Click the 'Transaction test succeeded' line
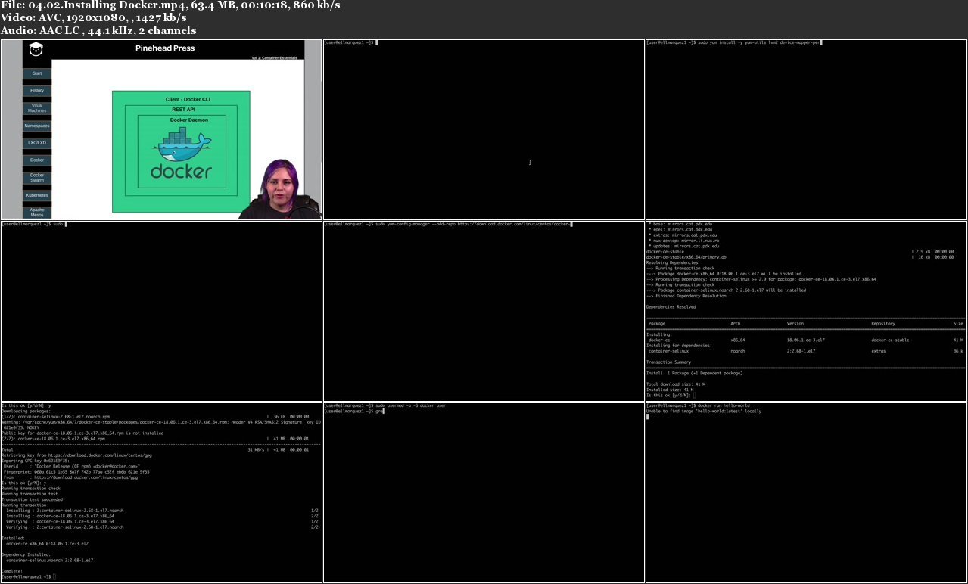968x584 pixels. tap(33, 499)
